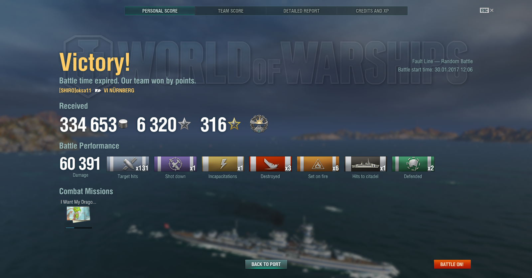Click the Set on fire ribbon

[318, 164]
